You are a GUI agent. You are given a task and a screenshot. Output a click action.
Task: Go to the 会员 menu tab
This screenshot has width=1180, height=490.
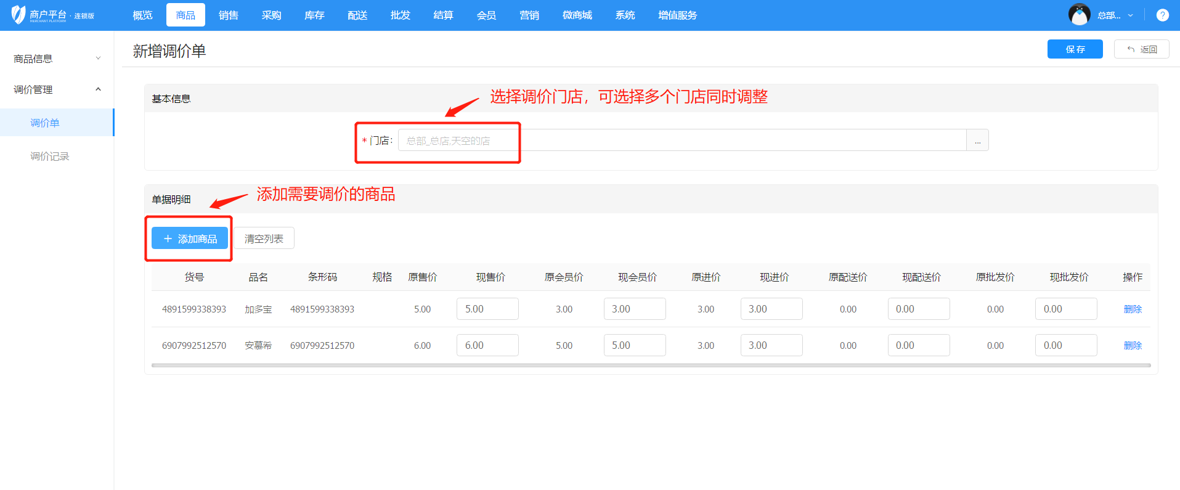click(486, 15)
